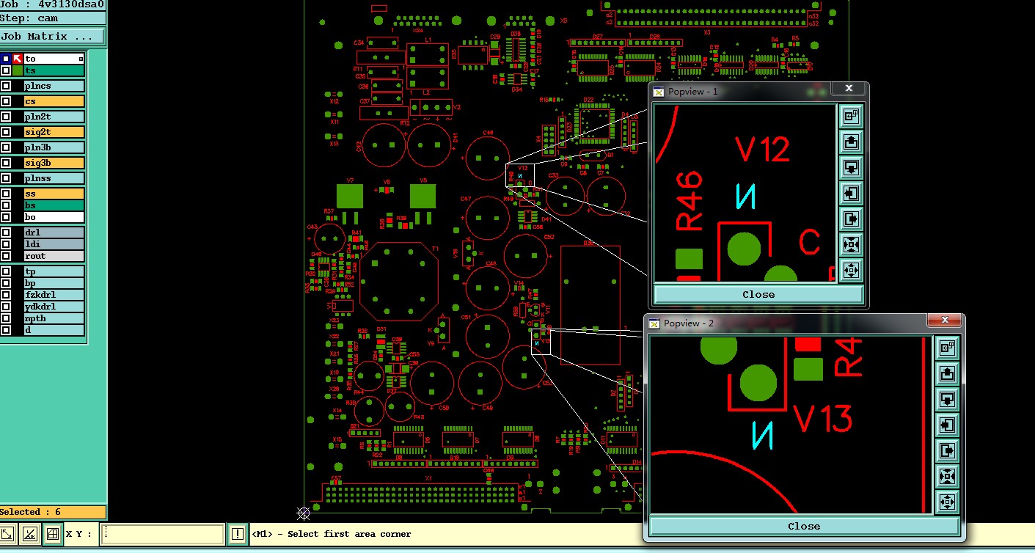Zoom in icon in Popview - 2
Image resolution: width=1035 pixels, height=553 pixels.
[x=947, y=476]
